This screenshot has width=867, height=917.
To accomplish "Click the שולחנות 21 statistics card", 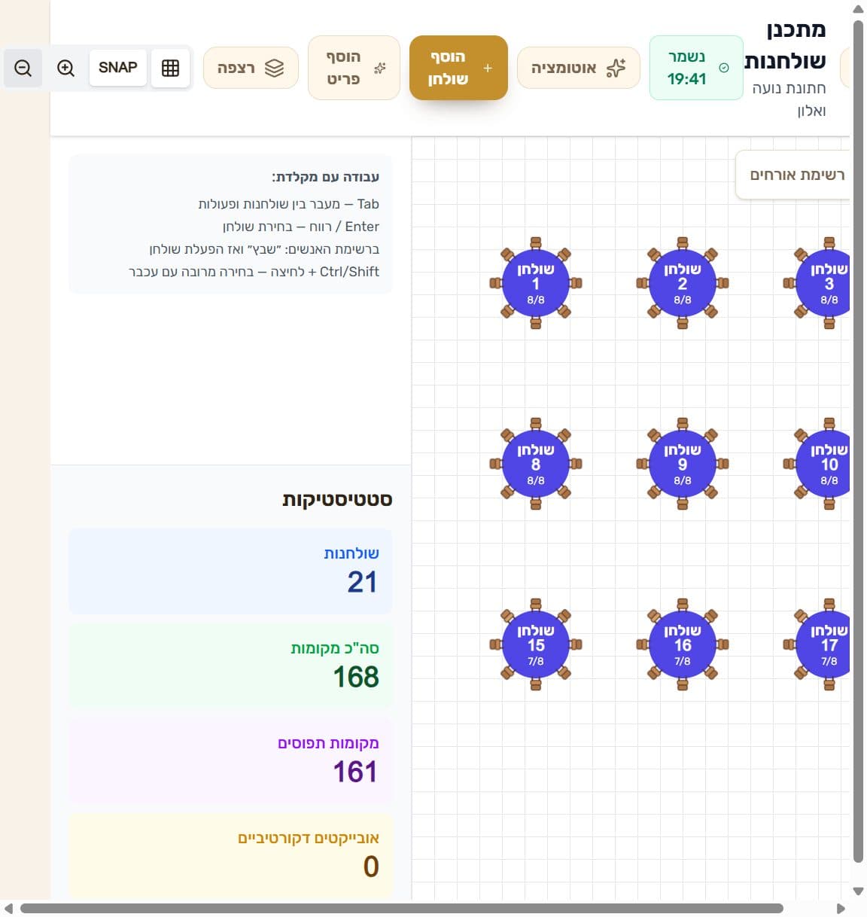I will pos(230,571).
